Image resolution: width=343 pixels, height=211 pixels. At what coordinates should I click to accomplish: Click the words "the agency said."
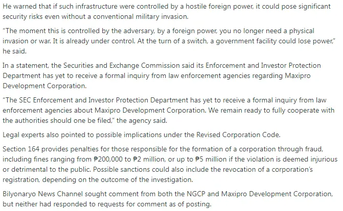click(x=142, y=120)
